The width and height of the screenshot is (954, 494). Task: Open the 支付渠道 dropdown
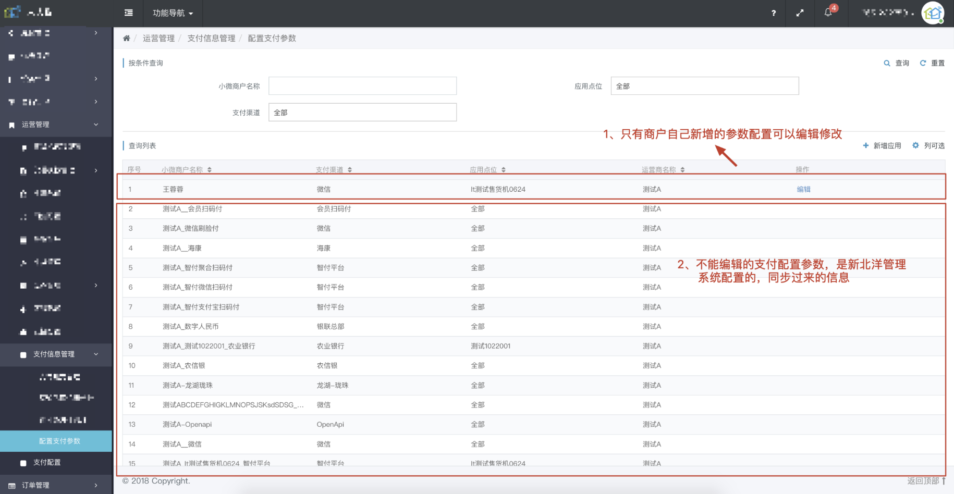click(x=362, y=112)
